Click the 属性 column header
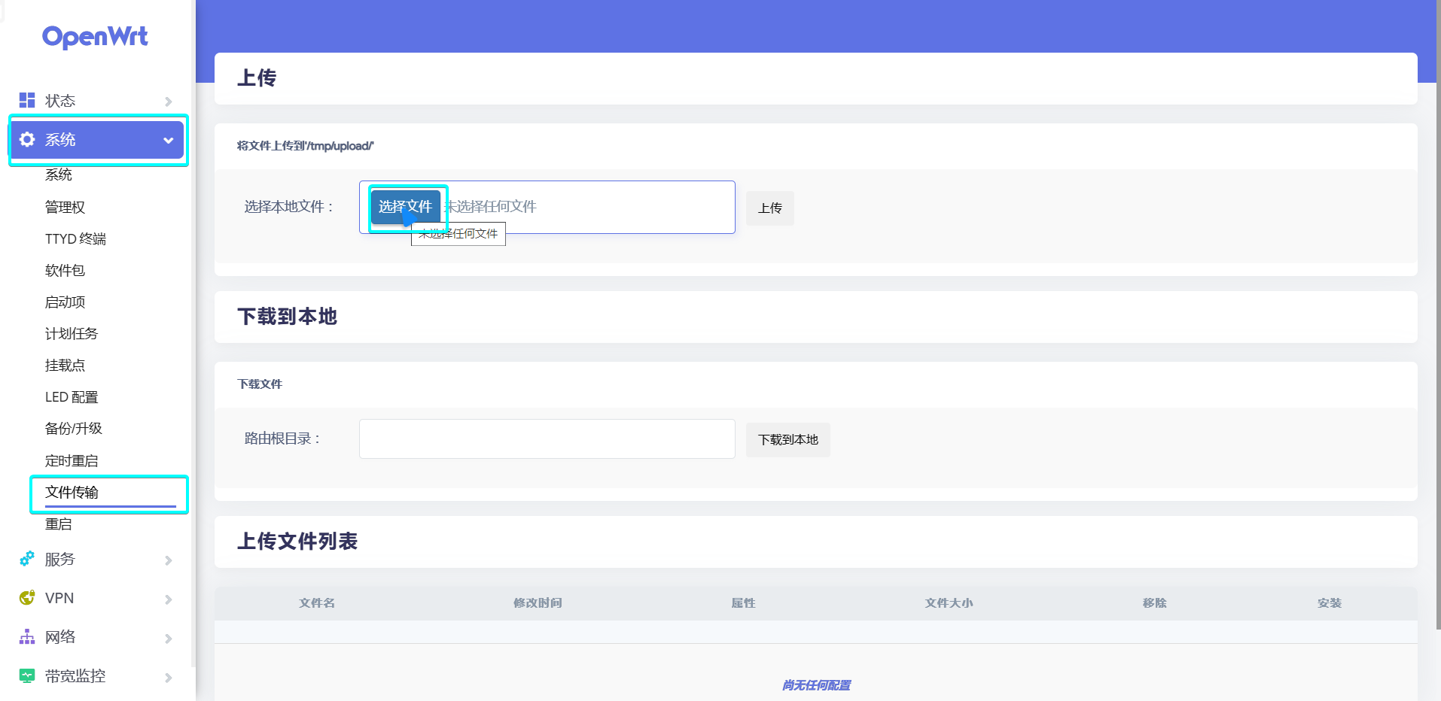The image size is (1441, 701). click(x=743, y=602)
